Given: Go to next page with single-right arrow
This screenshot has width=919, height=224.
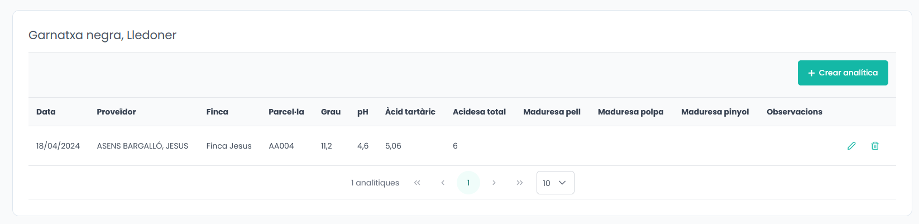Looking at the screenshot, I should (x=494, y=183).
